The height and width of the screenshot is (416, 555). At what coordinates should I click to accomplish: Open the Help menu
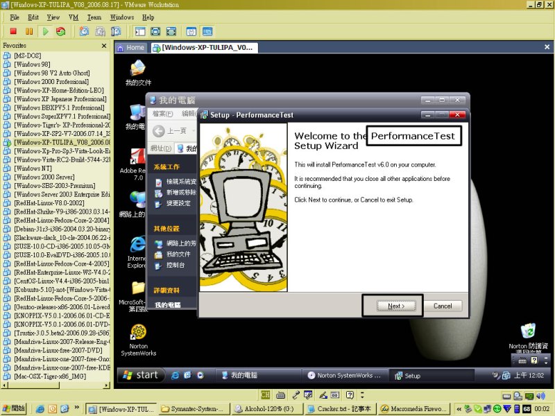pos(148,17)
